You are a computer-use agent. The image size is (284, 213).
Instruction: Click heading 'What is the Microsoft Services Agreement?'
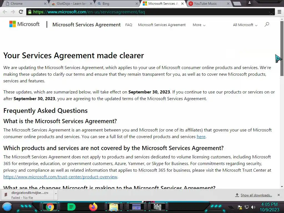coord(60,121)
